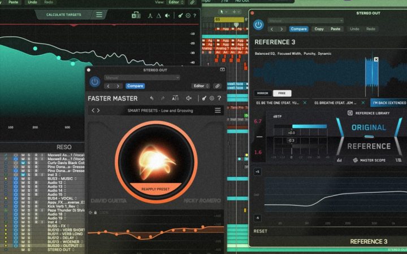This screenshot has height=254, width=407.
Task: Close the 01 BE THE ONE reference tab
Action: click(x=305, y=103)
